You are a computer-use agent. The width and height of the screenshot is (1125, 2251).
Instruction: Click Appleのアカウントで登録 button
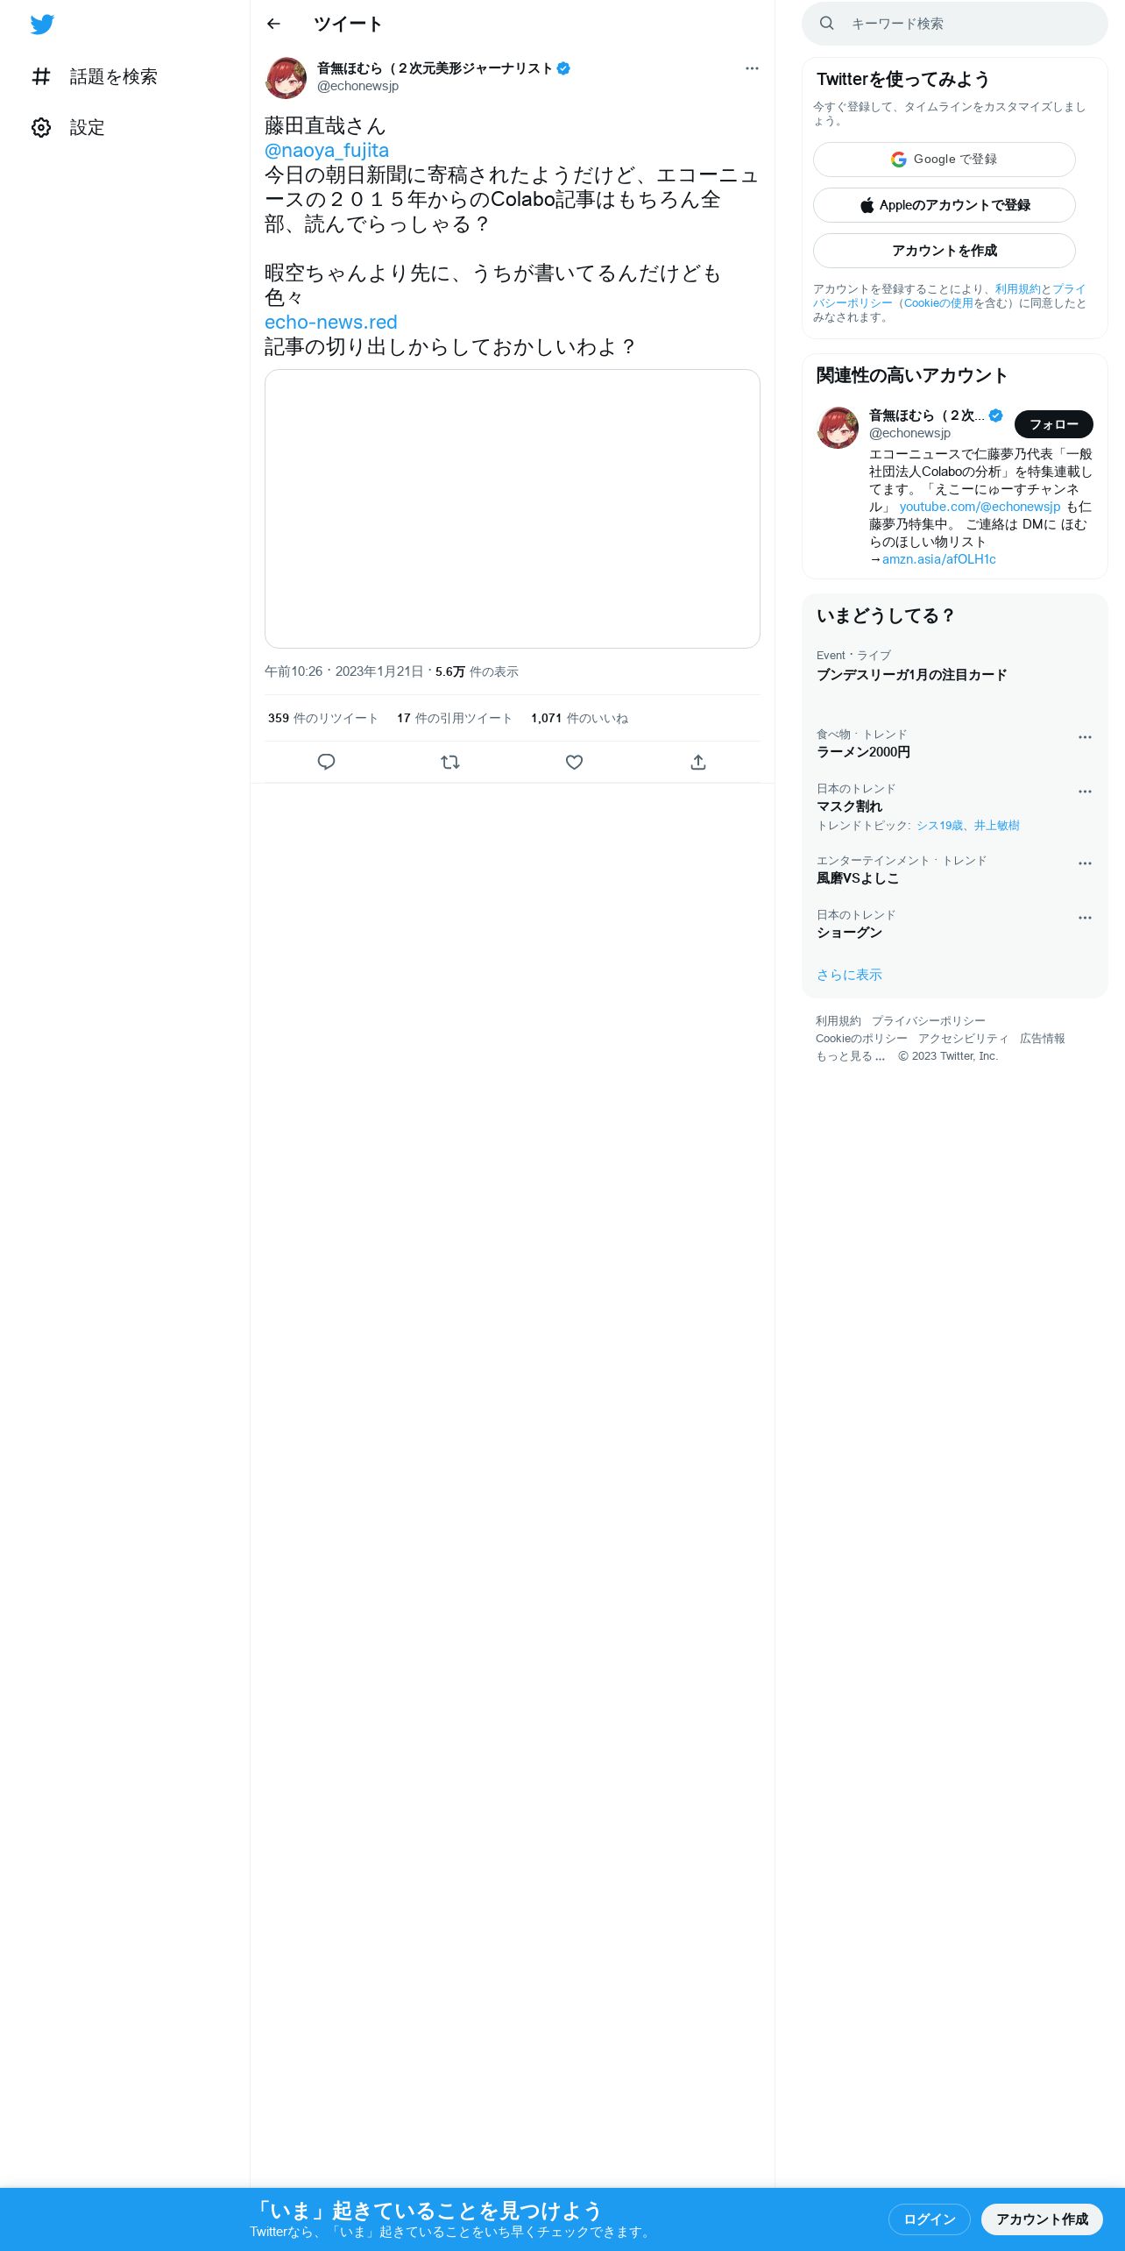coord(945,205)
